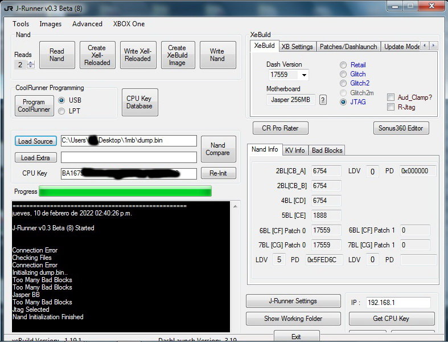Click the Exit button
The height and width of the screenshot is (342, 448).
296,336
